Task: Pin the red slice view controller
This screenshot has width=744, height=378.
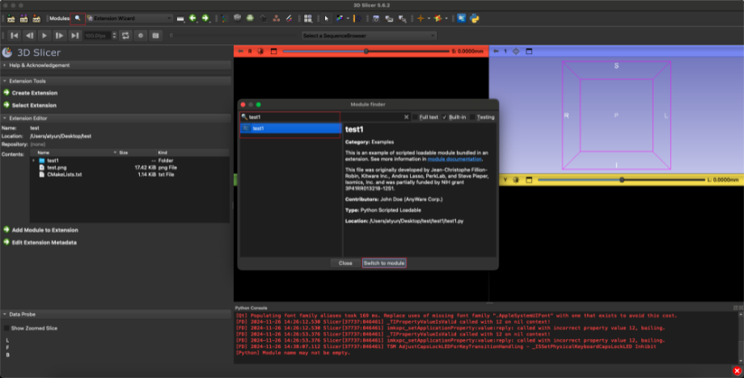Action: [x=240, y=51]
